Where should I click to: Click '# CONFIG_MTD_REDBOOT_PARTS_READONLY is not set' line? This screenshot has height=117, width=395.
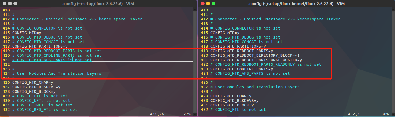pos(266,64)
